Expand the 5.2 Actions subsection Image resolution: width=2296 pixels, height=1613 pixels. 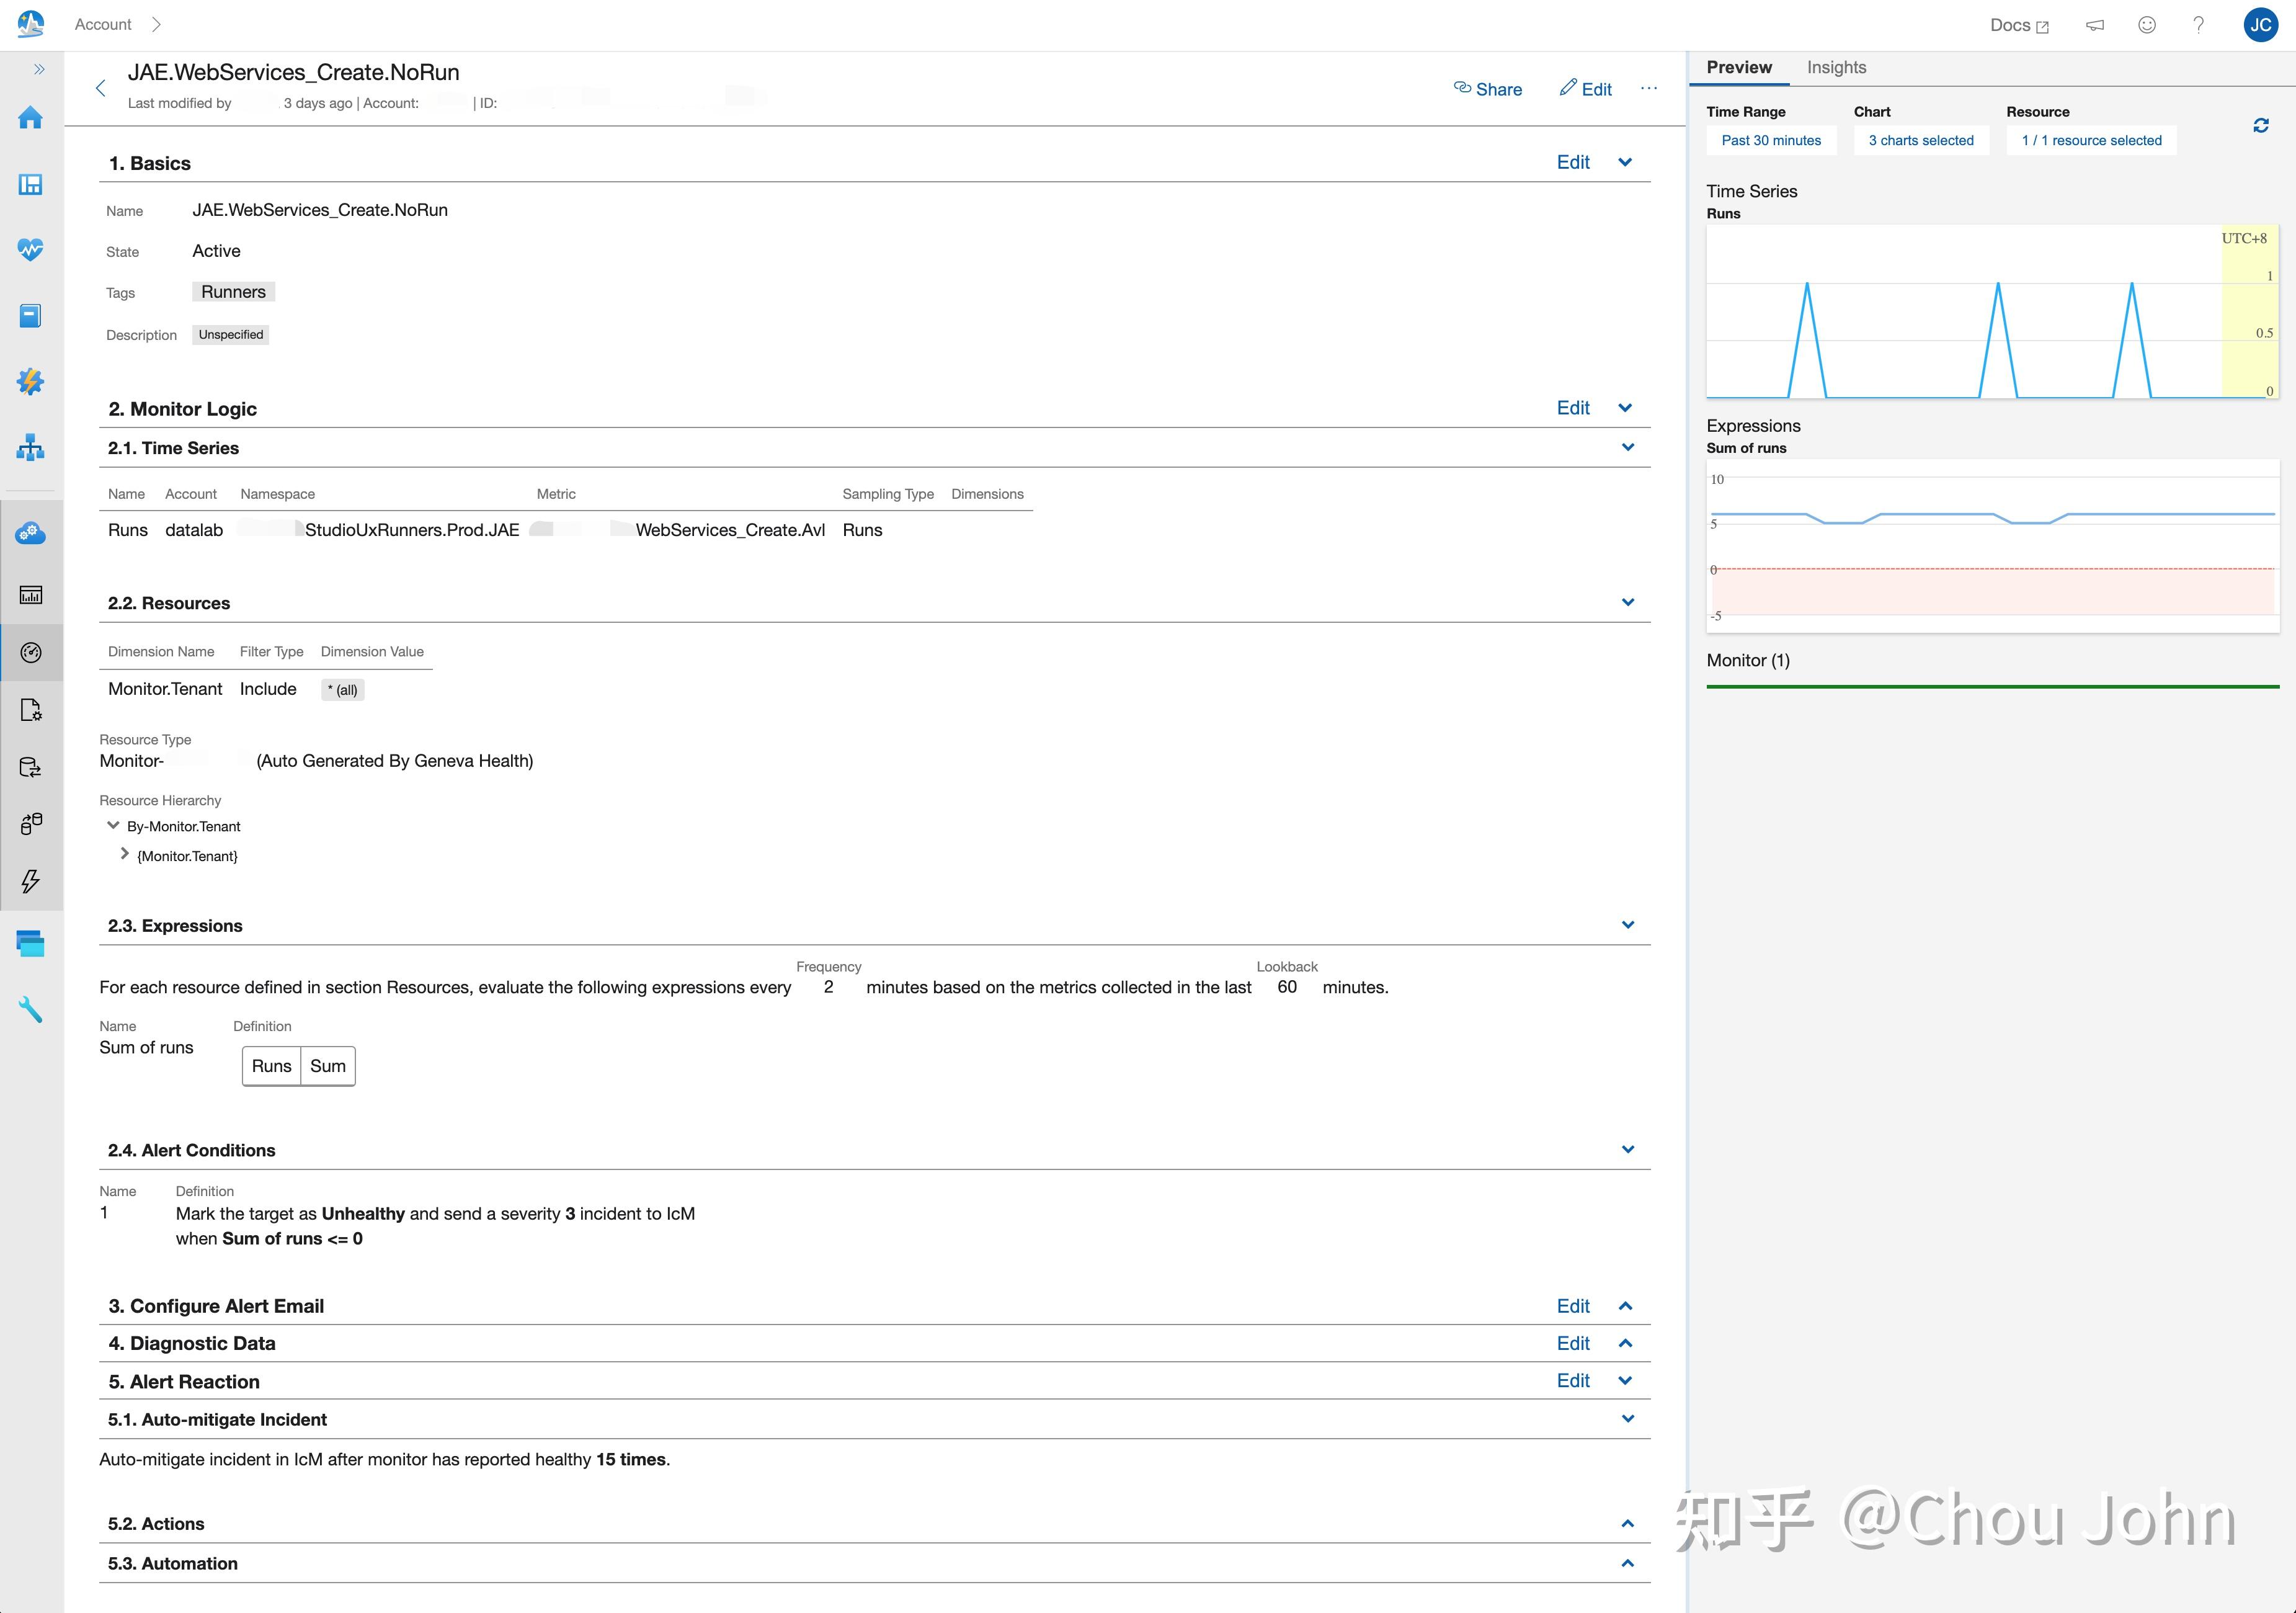click(x=1628, y=1524)
